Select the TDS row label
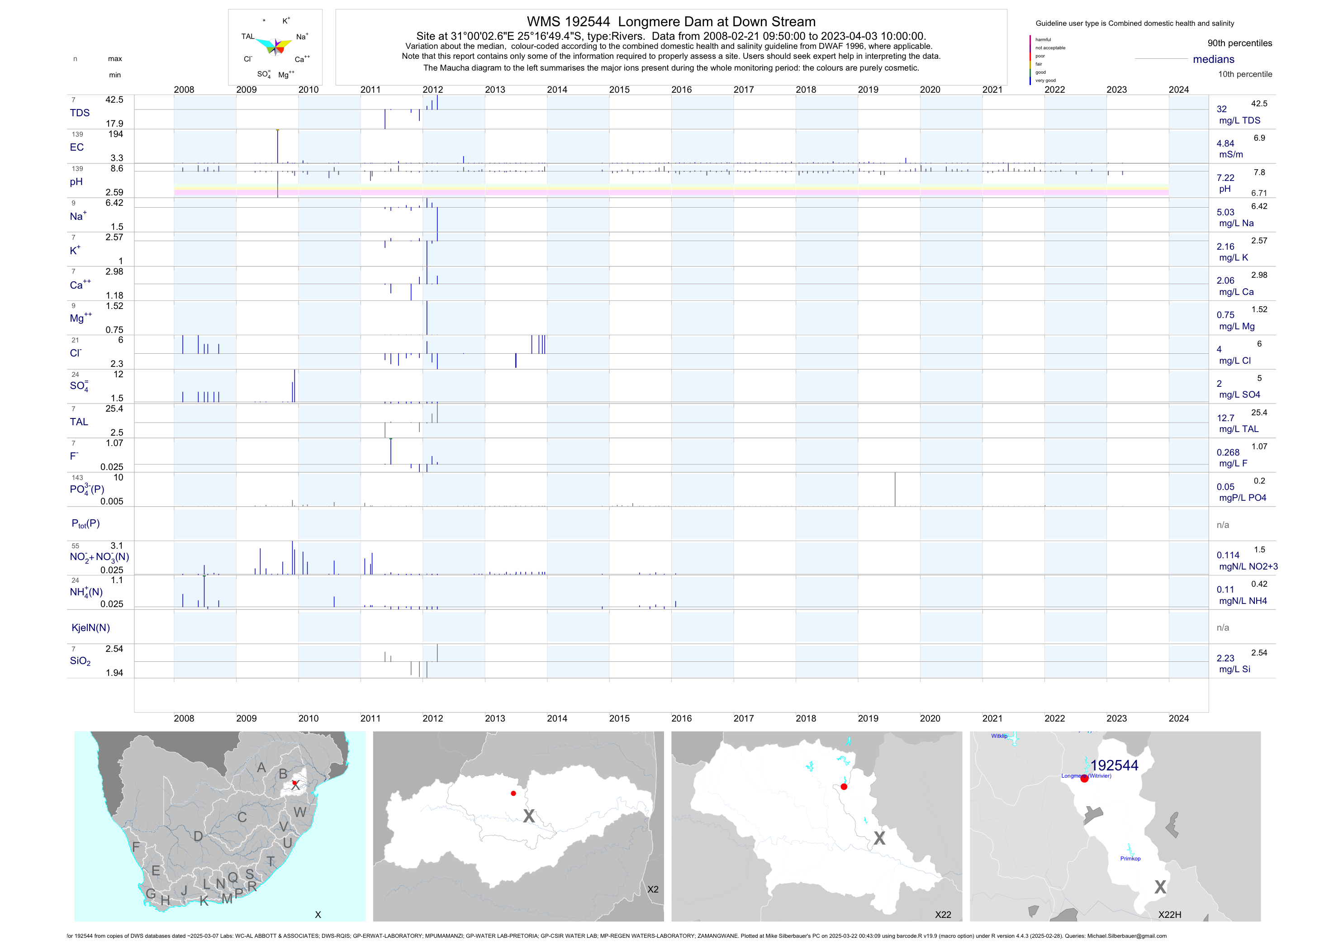 (80, 113)
